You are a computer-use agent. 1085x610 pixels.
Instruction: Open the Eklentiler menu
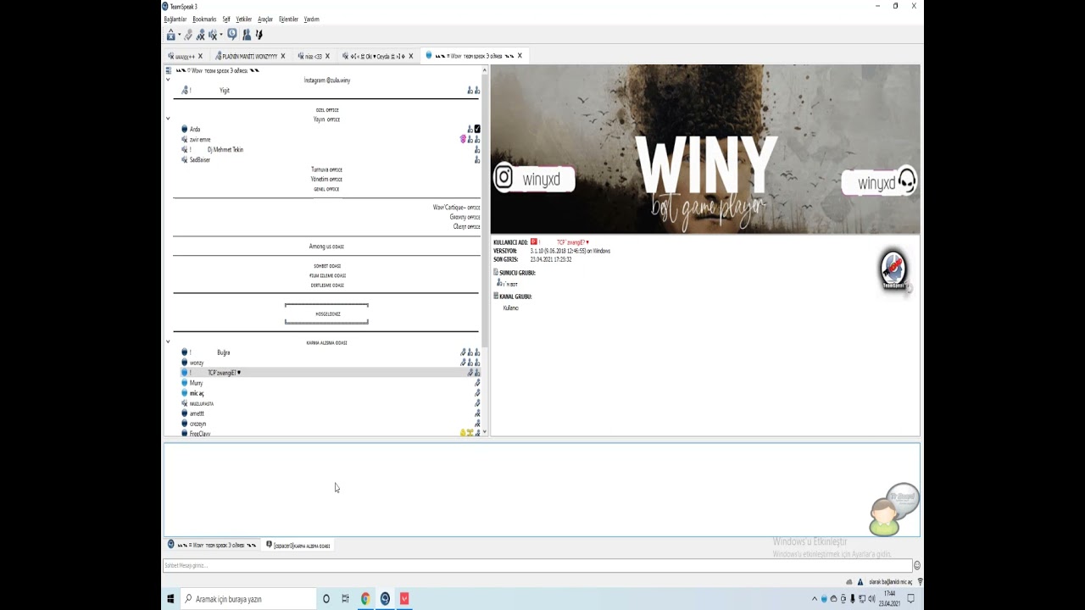pyautogui.click(x=288, y=19)
